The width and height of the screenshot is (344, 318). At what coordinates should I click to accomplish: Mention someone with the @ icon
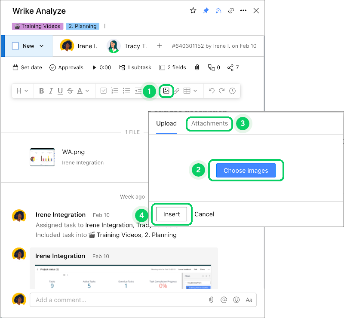click(x=224, y=300)
